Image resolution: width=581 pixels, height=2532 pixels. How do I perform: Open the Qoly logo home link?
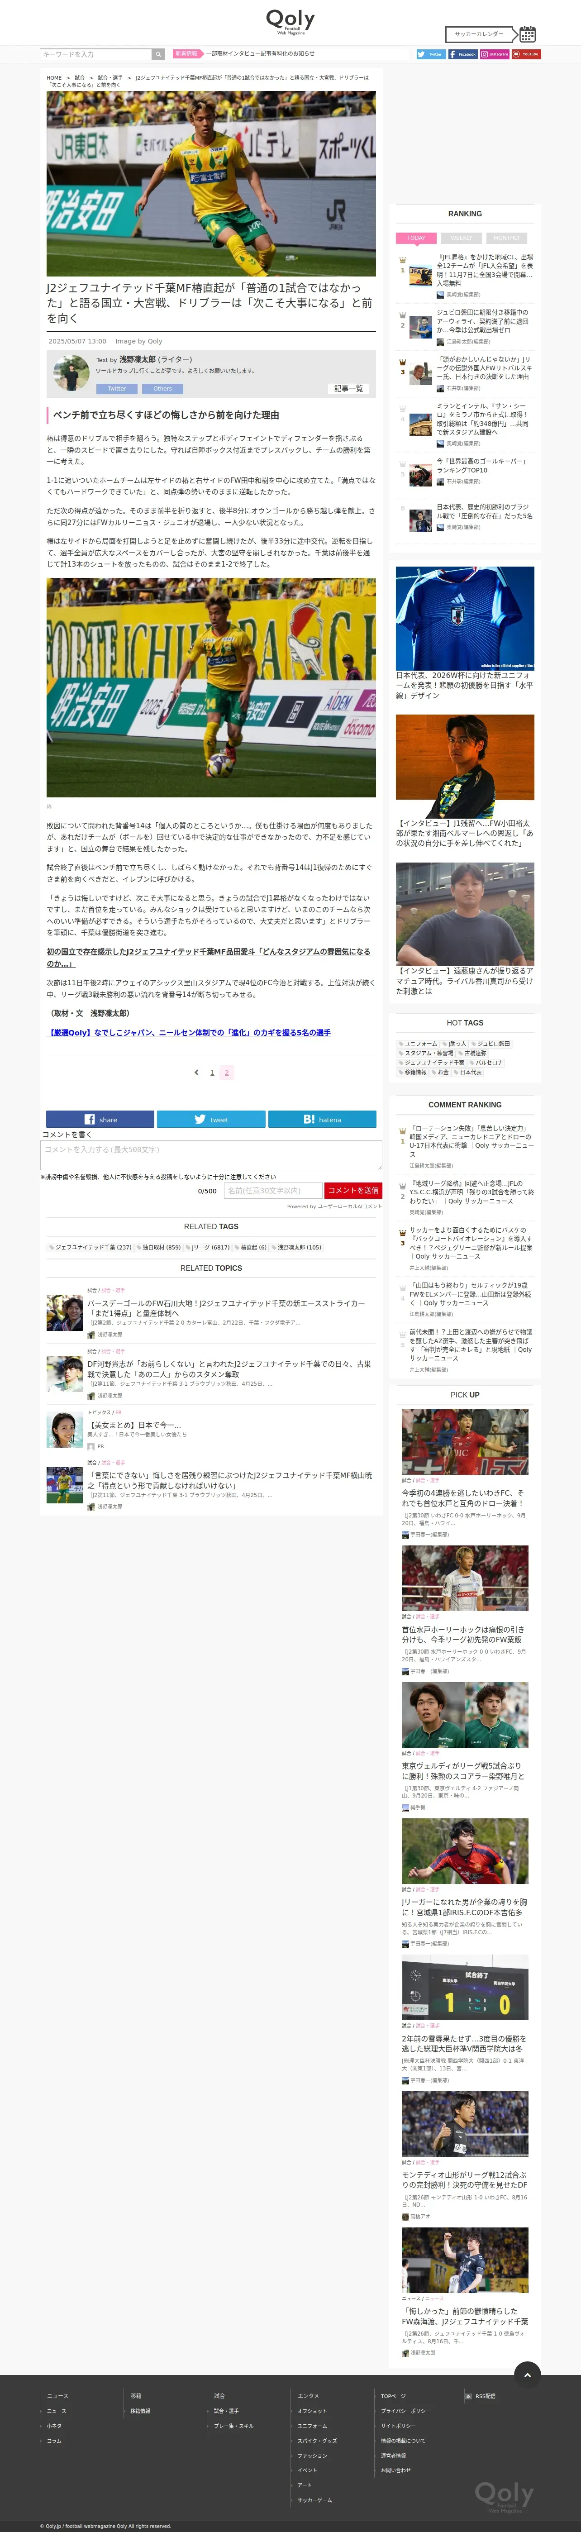[290, 21]
